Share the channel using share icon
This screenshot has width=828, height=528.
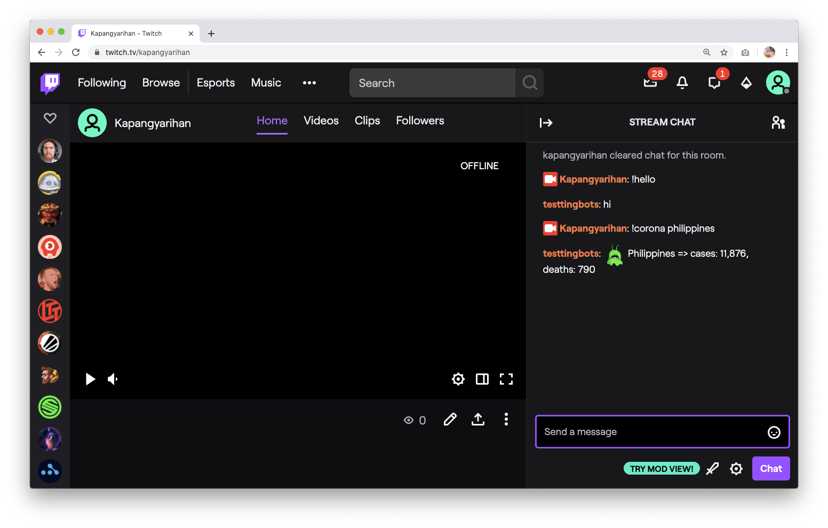pos(477,419)
